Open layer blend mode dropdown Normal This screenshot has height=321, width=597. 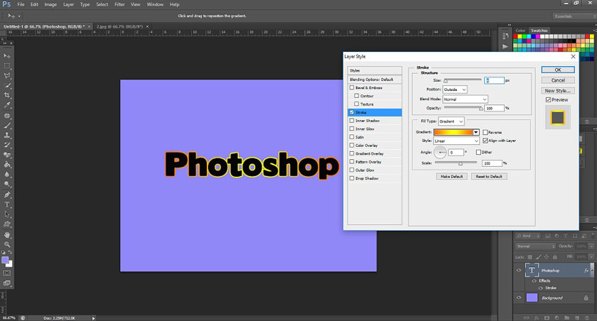tap(536, 246)
